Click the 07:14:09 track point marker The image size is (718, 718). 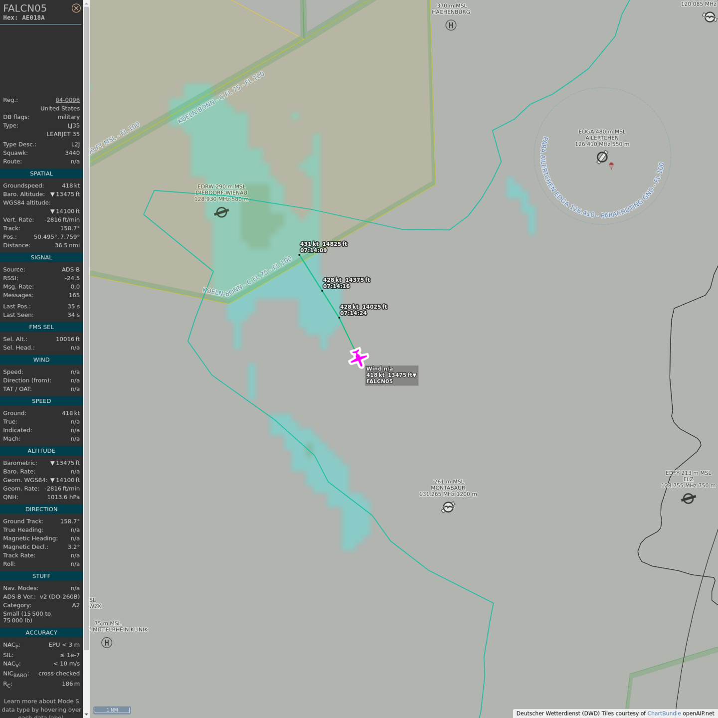click(300, 255)
